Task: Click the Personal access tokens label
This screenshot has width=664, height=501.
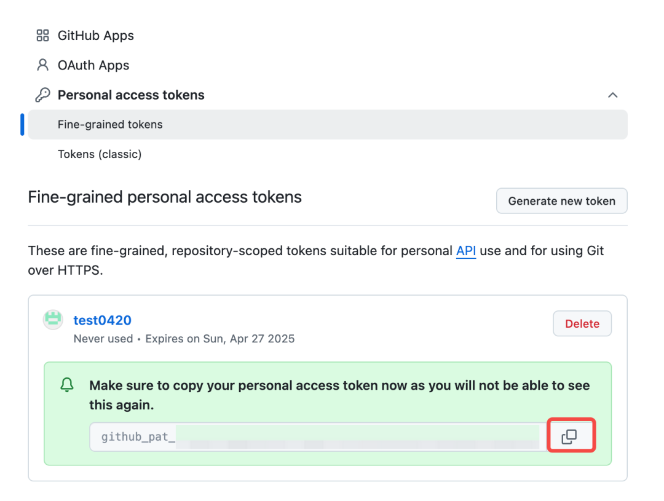Action: coord(131,95)
